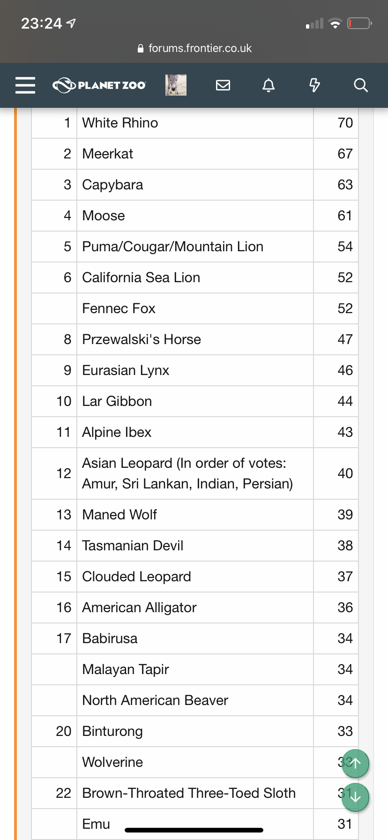Jump to bottom with green down arrow
Screen dimensions: 388x840
(x=356, y=797)
